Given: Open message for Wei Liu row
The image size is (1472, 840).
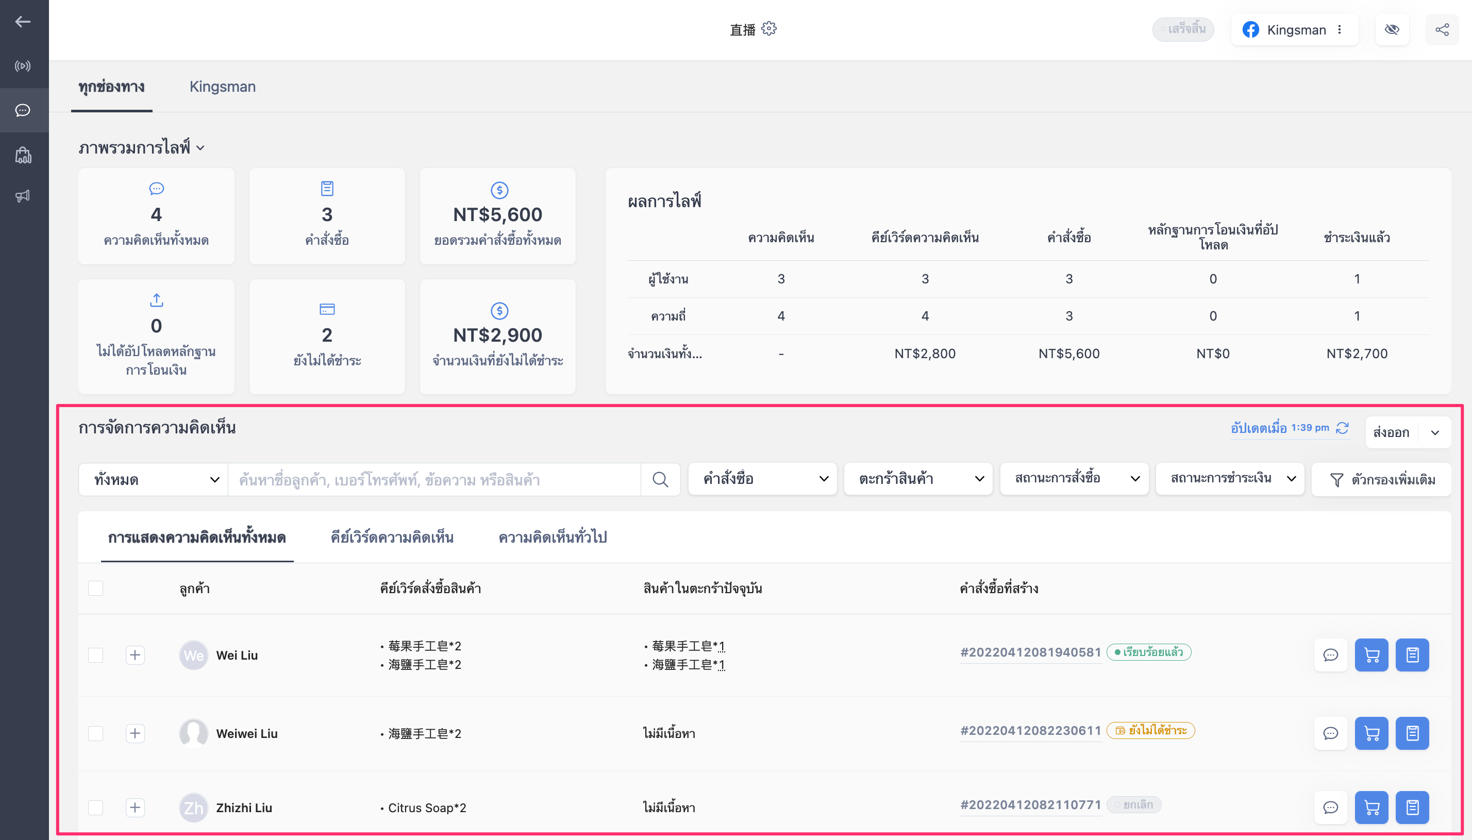Looking at the screenshot, I should 1331,655.
